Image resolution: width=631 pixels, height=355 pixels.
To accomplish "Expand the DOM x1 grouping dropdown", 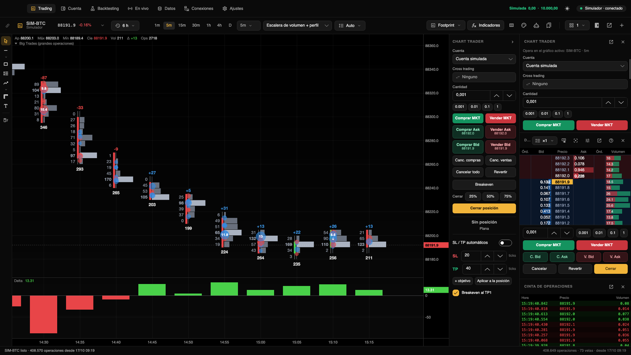I will point(544,140).
